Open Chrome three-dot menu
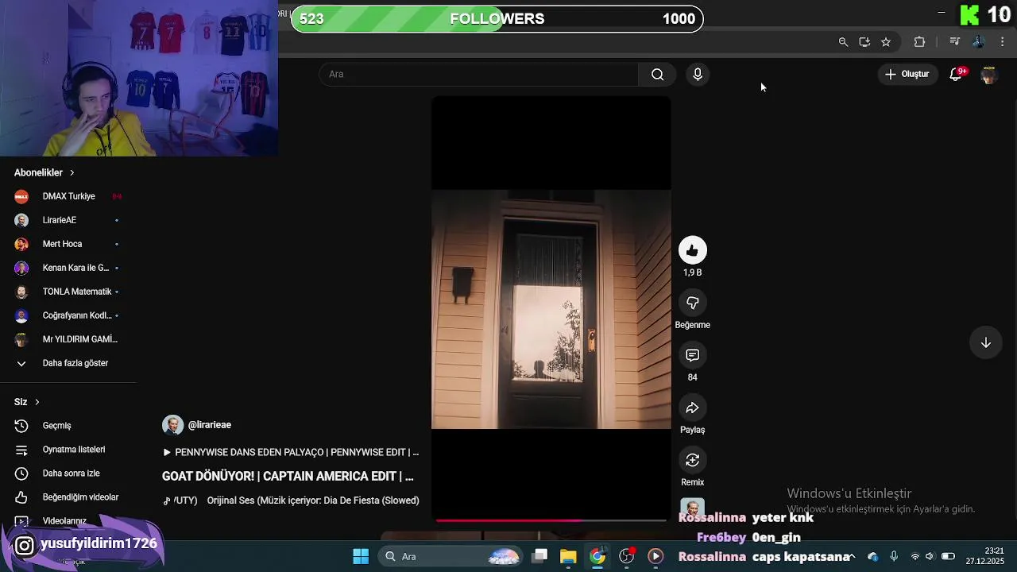Image resolution: width=1017 pixels, height=572 pixels. [x=1003, y=42]
